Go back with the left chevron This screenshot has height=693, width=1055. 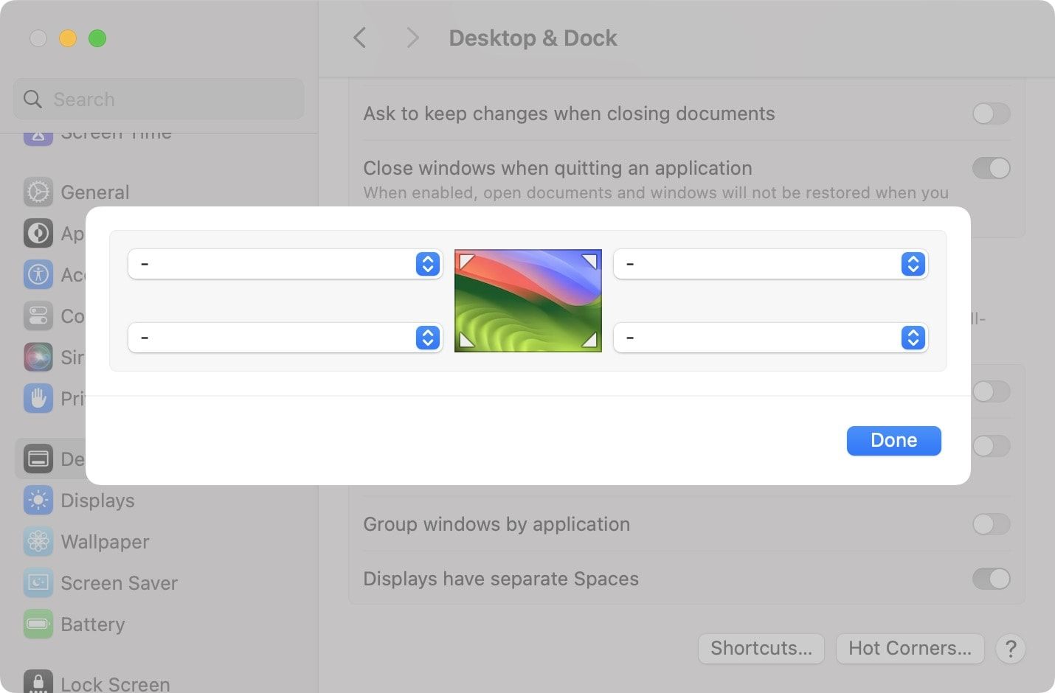[x=360, y=38]
